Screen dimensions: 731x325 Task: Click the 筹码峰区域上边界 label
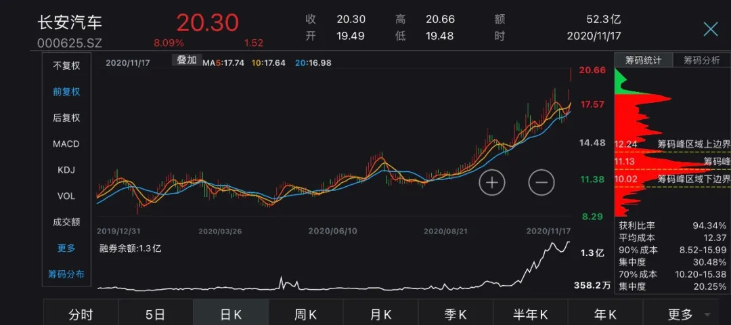694,144
